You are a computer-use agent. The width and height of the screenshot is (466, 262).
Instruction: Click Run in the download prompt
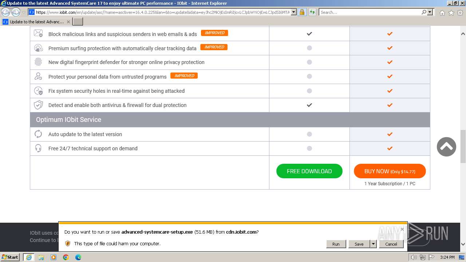pyautogui.click(x=336, y=244)
